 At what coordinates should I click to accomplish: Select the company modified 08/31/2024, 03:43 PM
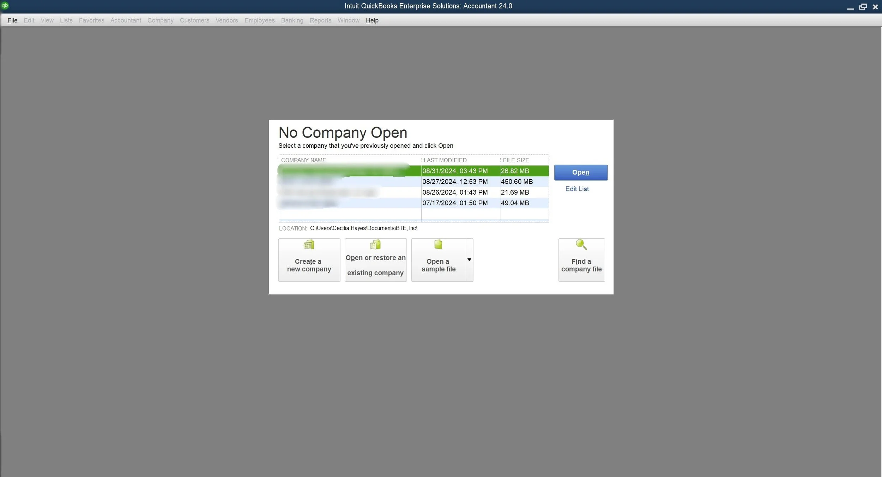(x=413, y=171)
